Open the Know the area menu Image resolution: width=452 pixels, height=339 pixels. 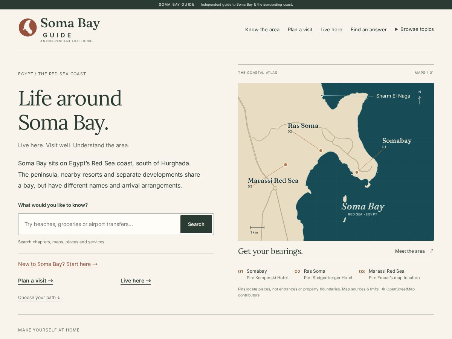click(x=262, y=30)
